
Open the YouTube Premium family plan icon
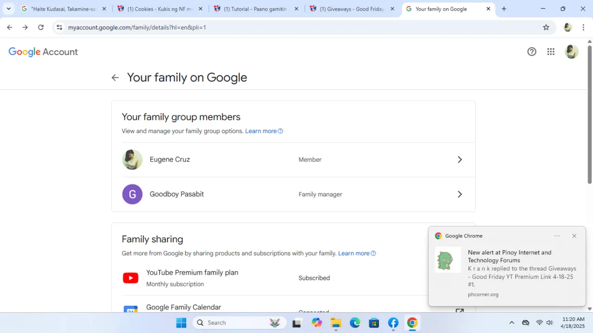pos(131,278)
